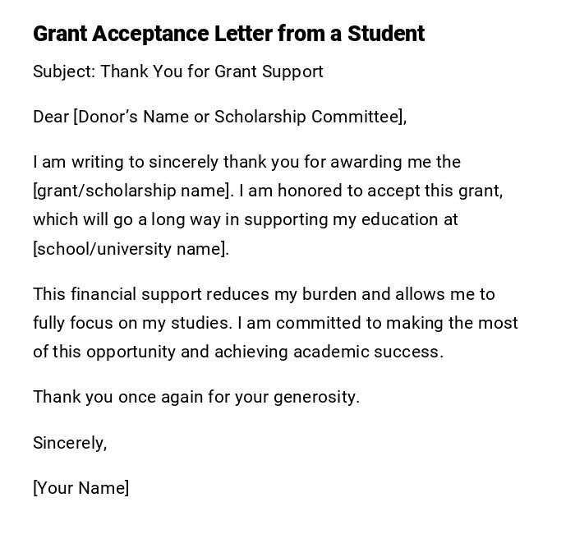Click the "[Your Name]" signature placeholder
This screenshot has width=575, height=539.
pos(80,488)
